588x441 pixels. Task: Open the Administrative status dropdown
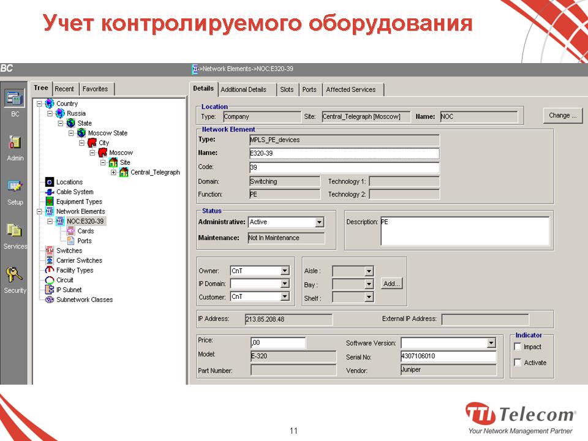pyautogui.click(x=319, y=222)
